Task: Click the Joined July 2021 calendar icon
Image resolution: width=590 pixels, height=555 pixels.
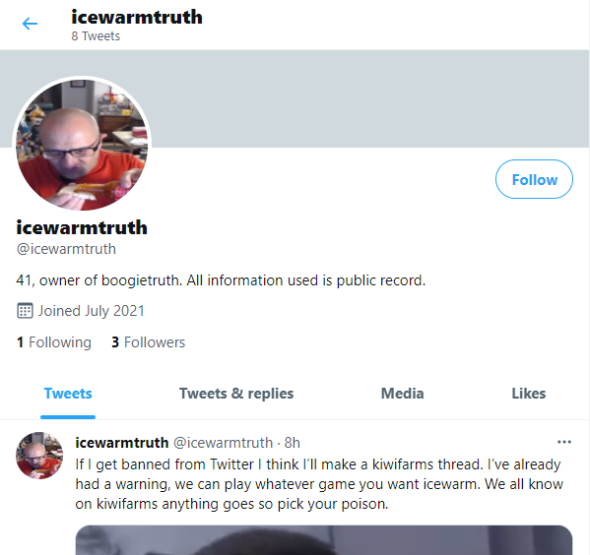Action: click(25, 311)
